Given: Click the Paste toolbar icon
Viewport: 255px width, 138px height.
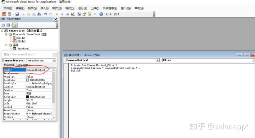Looking at the screenshot, I should [34, 14].
